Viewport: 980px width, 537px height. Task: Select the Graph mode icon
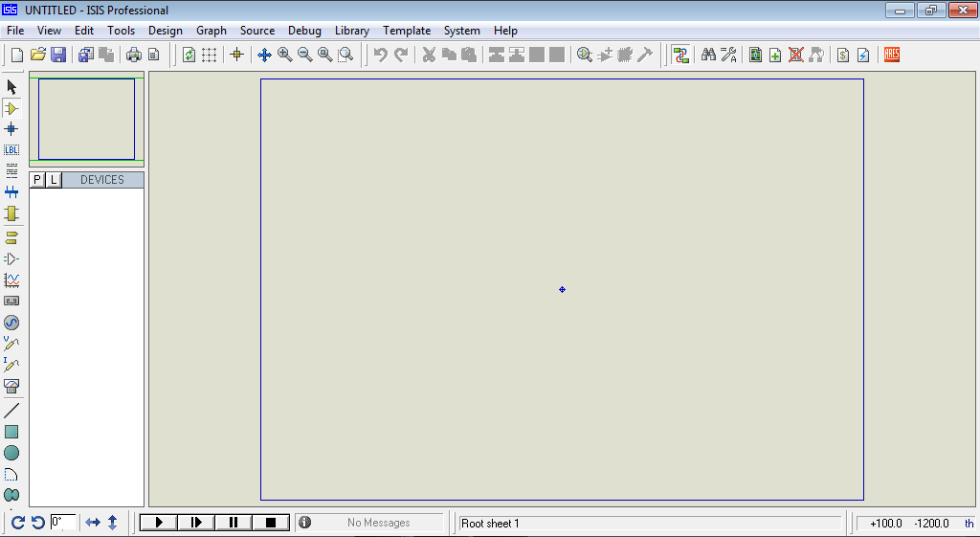[x=11, y=280]
